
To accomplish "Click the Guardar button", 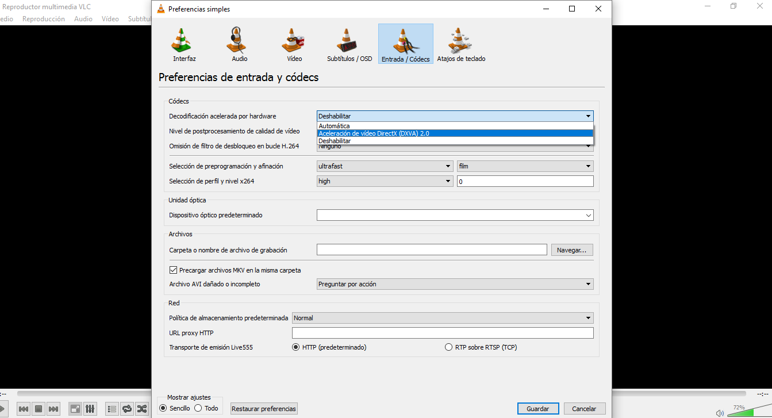I will 537,409.
